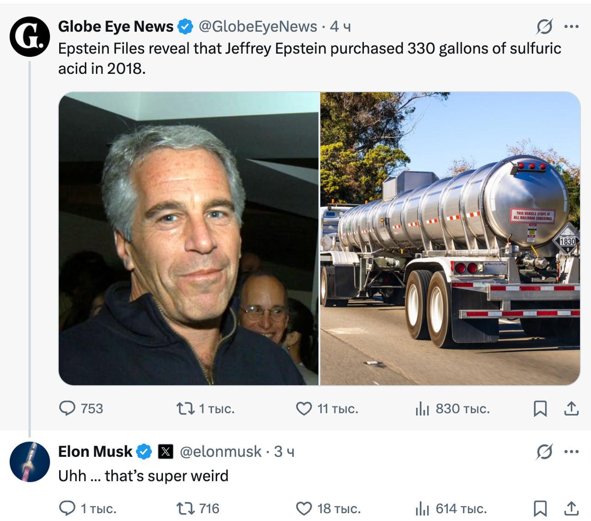591x521 pixels.
Task: Open the @GlobeEyeNews profile handle
Action: pyautogui.click(x=258, y=27)
